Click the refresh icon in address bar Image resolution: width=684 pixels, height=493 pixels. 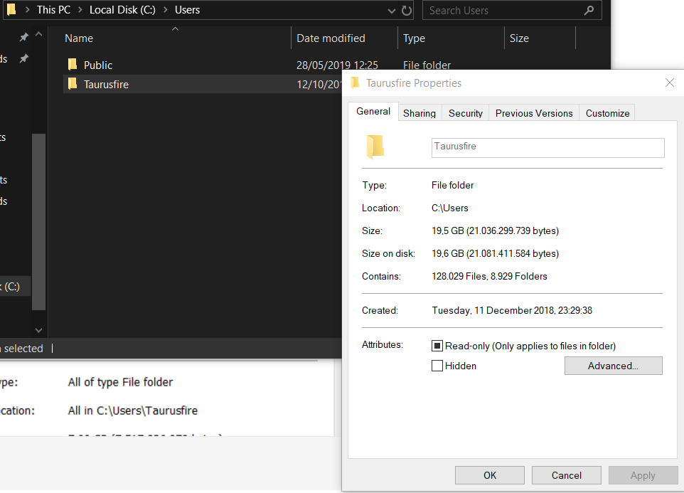407,11
